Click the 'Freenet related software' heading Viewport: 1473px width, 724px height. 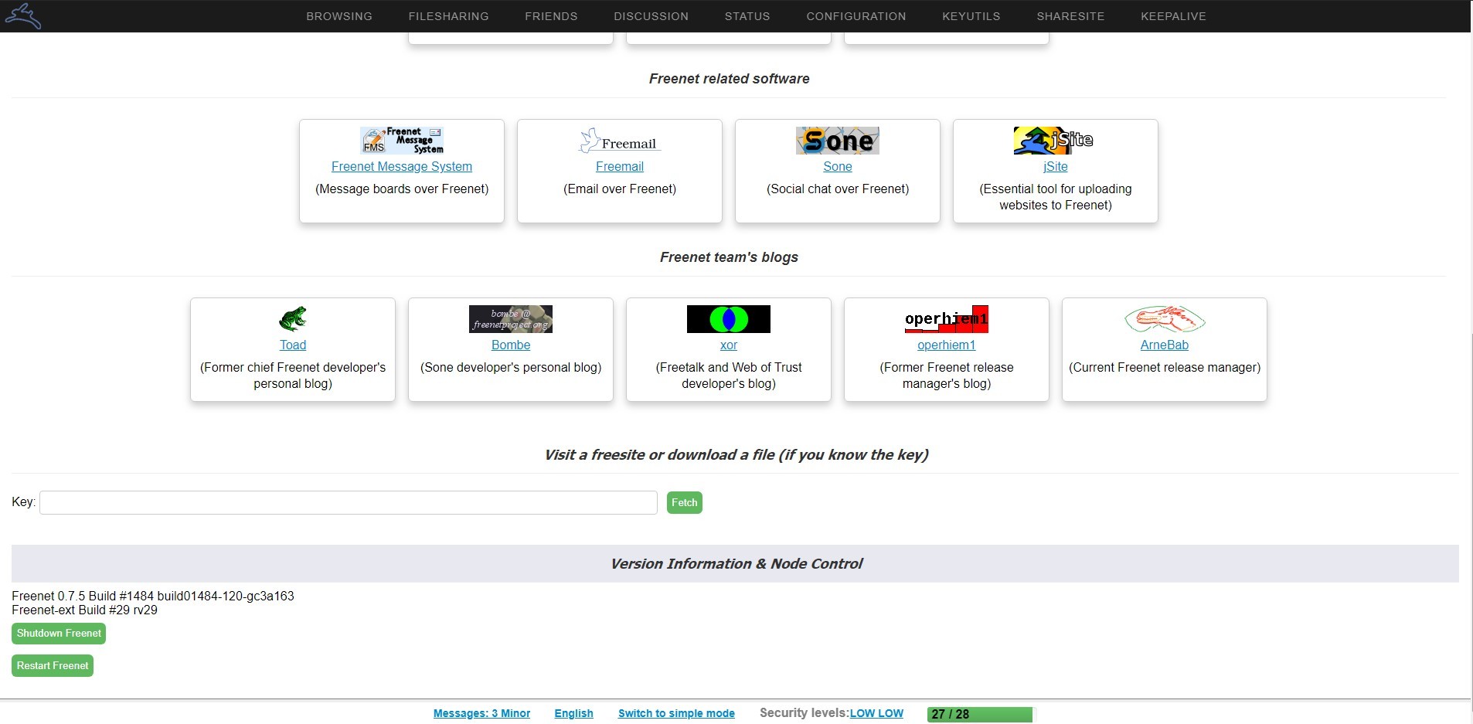tap(729, 79)
